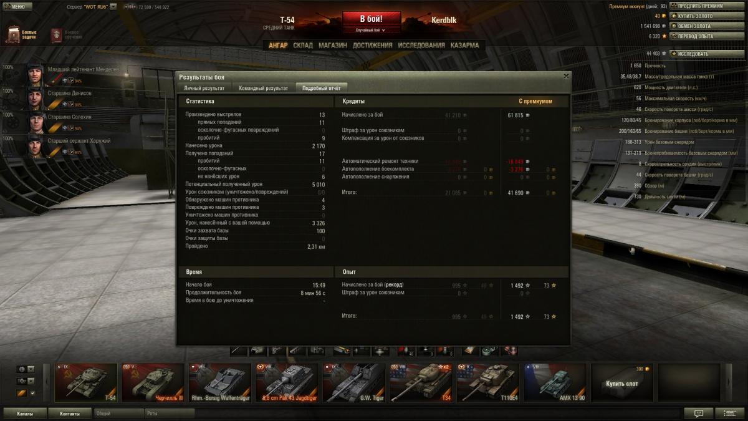Image resolution: width=748 pixels, height=421 pixels.
Task: Click Продлить премиум button
Action: click(x=707, y=6)
